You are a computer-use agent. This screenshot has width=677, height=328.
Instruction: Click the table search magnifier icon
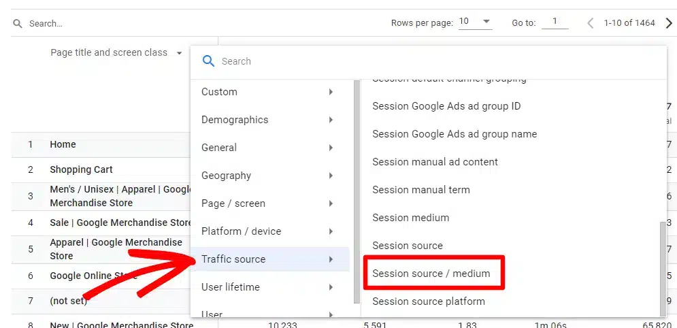point(18,23)
